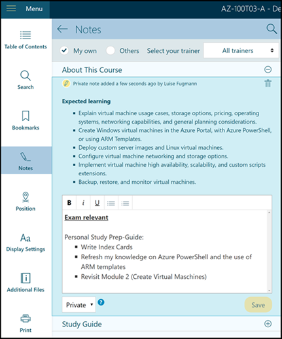Image resolution: width=282 pixels, height=339 pixels.
Task: Click 'Backup, restore, and monitor' bullet
Action: pyautogui.click(x=137, y=182)
